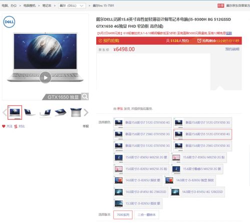This screenshot has width=250, height=223.
Task: Choose 14.0英寸 i5-8265U 独显 指纹 option
Action: click(190, 180)
